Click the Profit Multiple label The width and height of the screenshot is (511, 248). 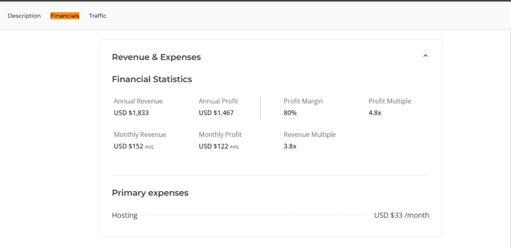390,101
